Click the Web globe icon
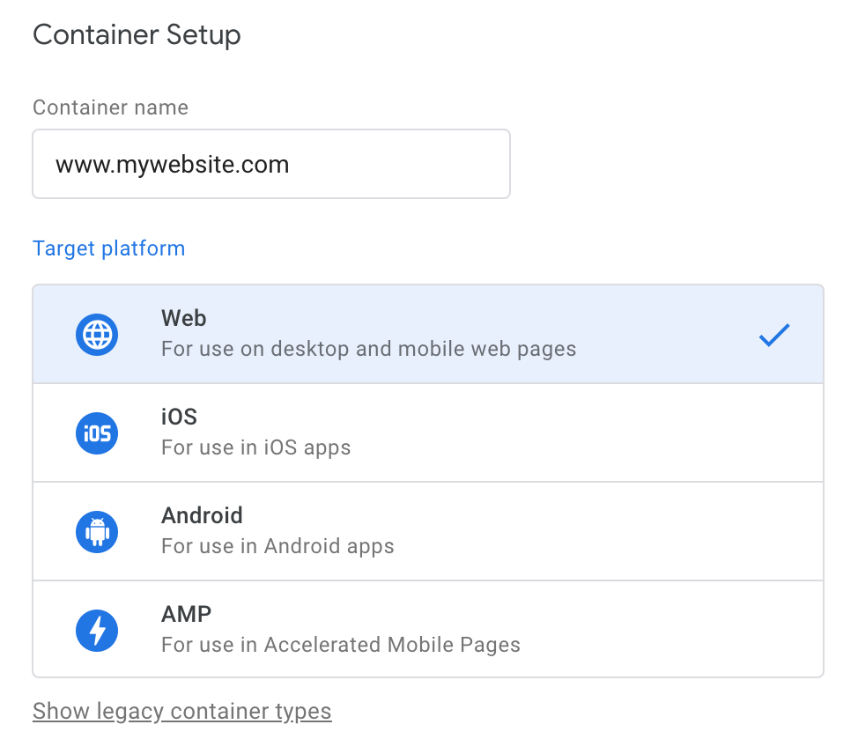The image size is (858, 754). pyautogui.click(x=97, y=335)
